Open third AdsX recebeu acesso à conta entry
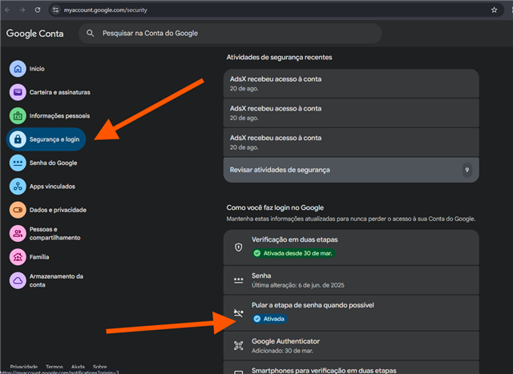Screen dimensions: 513x374 [x=351, y=143]
